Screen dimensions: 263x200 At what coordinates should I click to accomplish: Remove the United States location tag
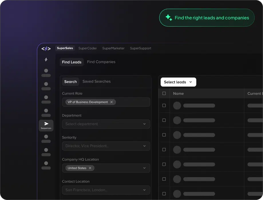pyautogui.click(x=90, y=168)
